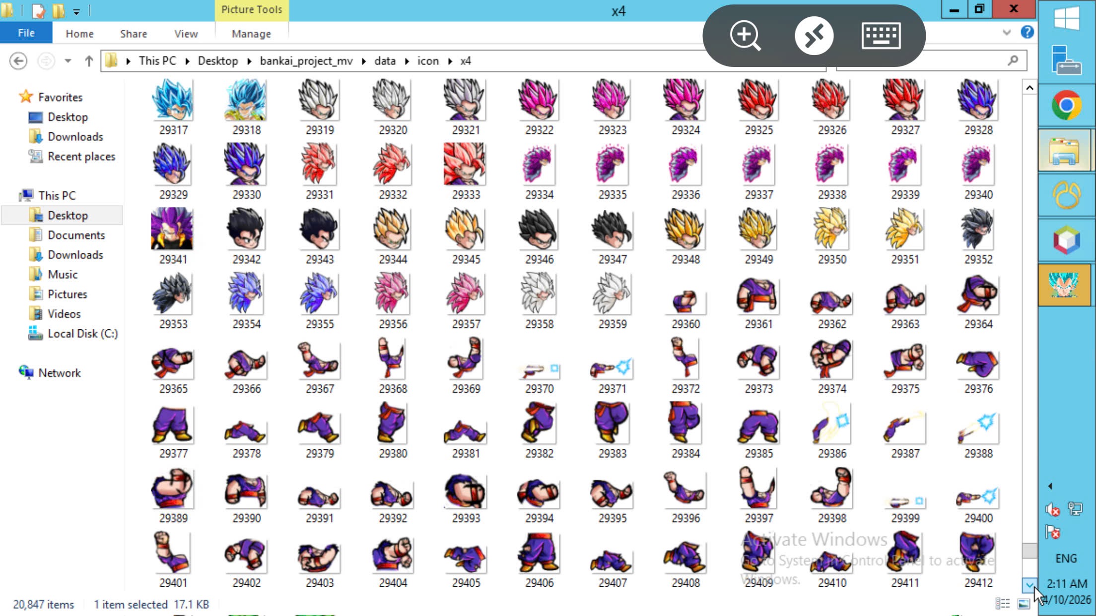Open Videos folder in navigation pane

click(64, 314)
